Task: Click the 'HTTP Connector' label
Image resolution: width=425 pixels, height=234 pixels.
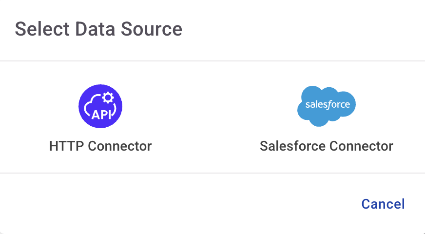Action: coord(100,146)
